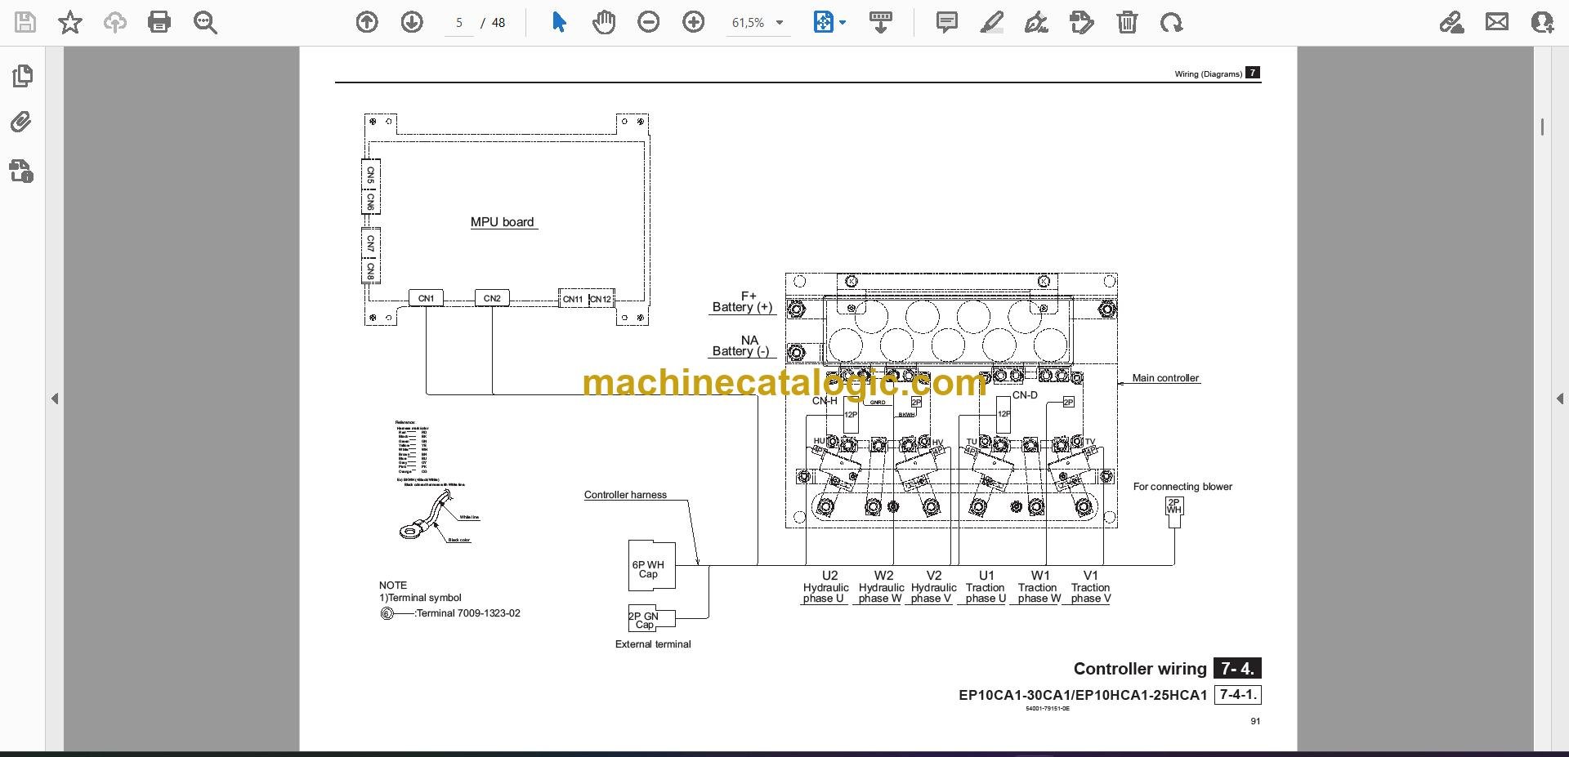Open the page thumbnails panel
This screenshot has width=1569, height=757.
23,76
